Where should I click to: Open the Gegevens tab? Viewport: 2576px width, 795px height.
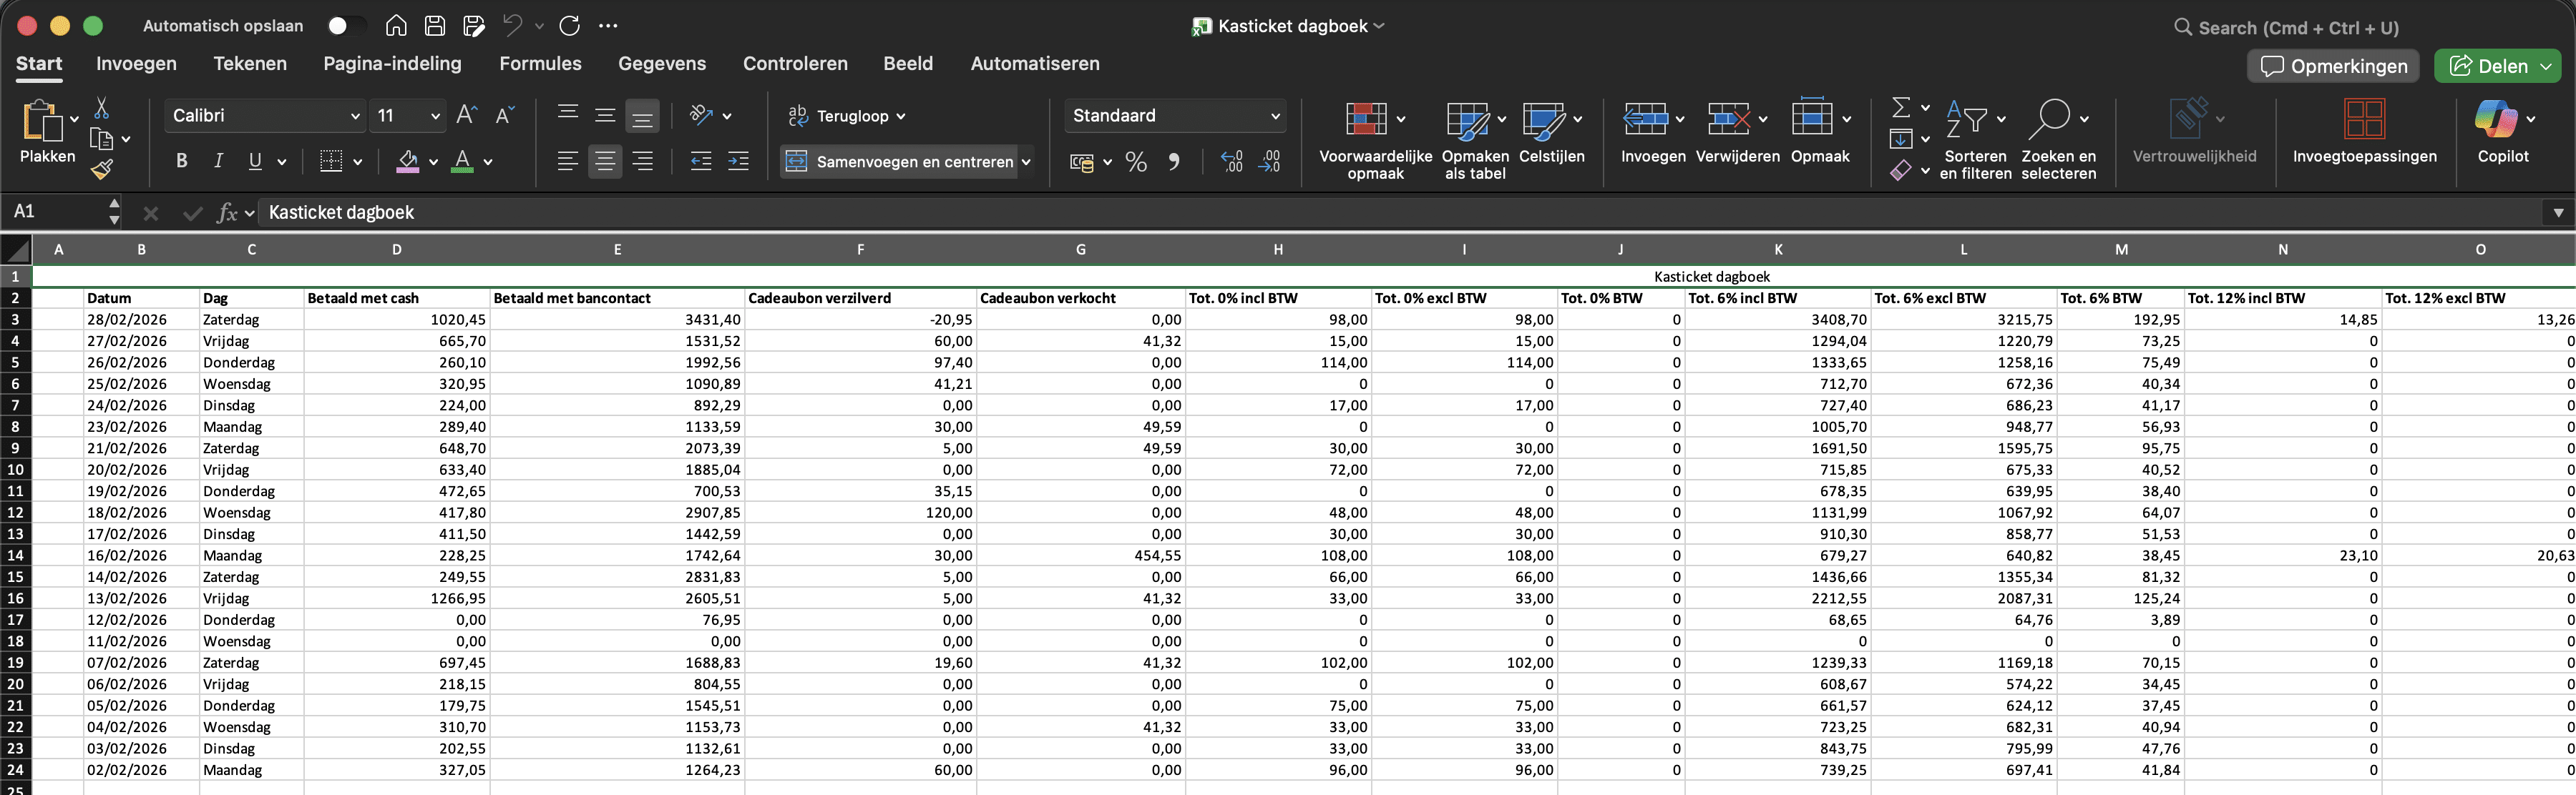pyautogui.click(x=662, y=64)
